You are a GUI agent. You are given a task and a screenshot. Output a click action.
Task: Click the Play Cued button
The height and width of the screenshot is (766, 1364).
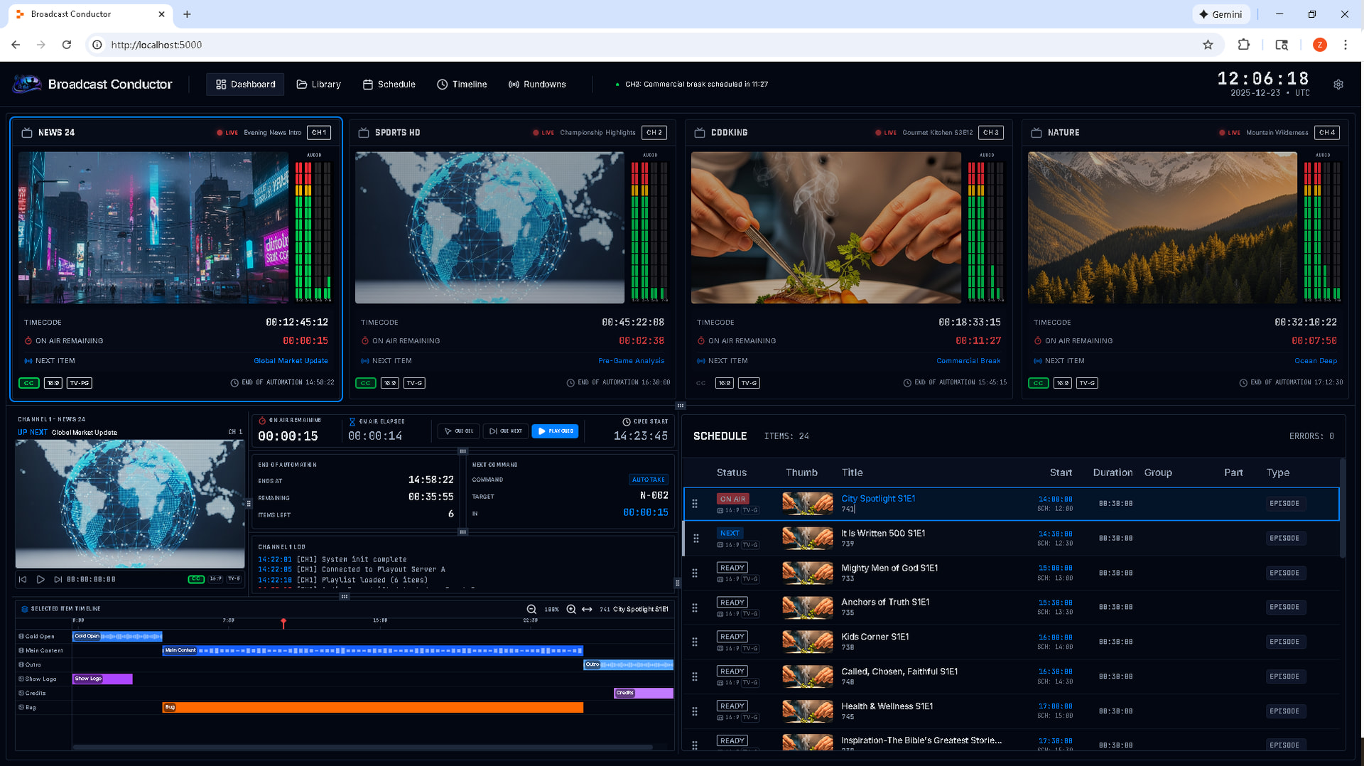[555, 431]
